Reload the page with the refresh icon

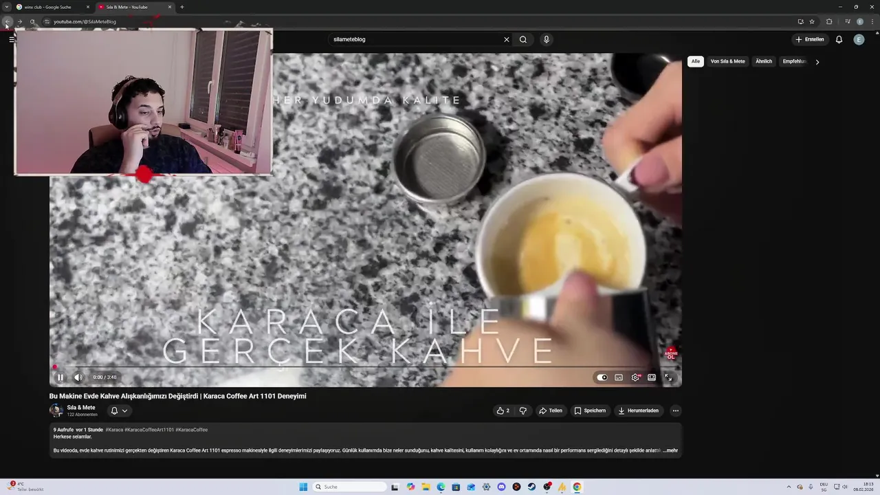(x=32, y=21)
